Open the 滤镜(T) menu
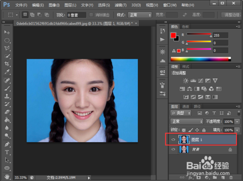Screen dimensions: 243x181 click(x=121, y=5)
